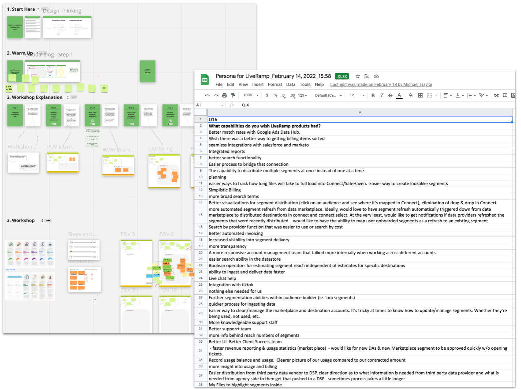The image size is (521, 389).
Task: Select column A header
Action: pos(360,112)
